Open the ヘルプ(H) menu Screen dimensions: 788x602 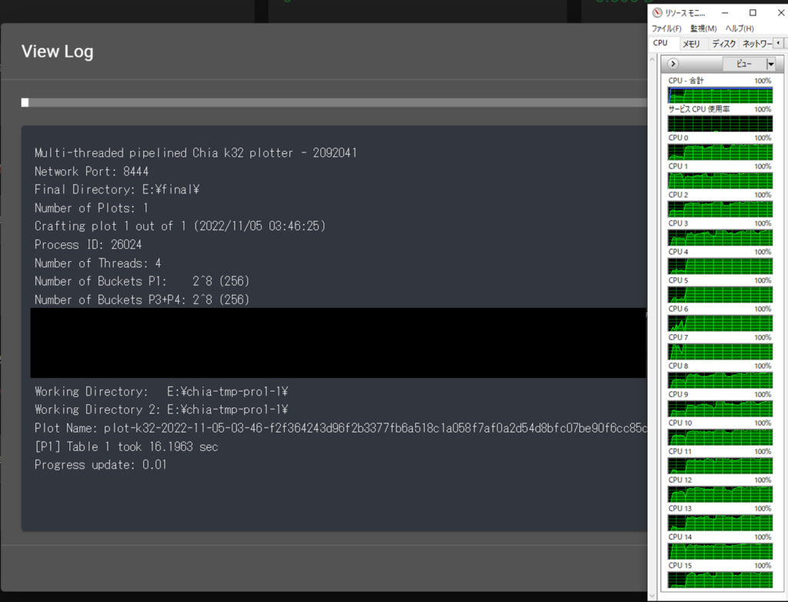[740, 28]
